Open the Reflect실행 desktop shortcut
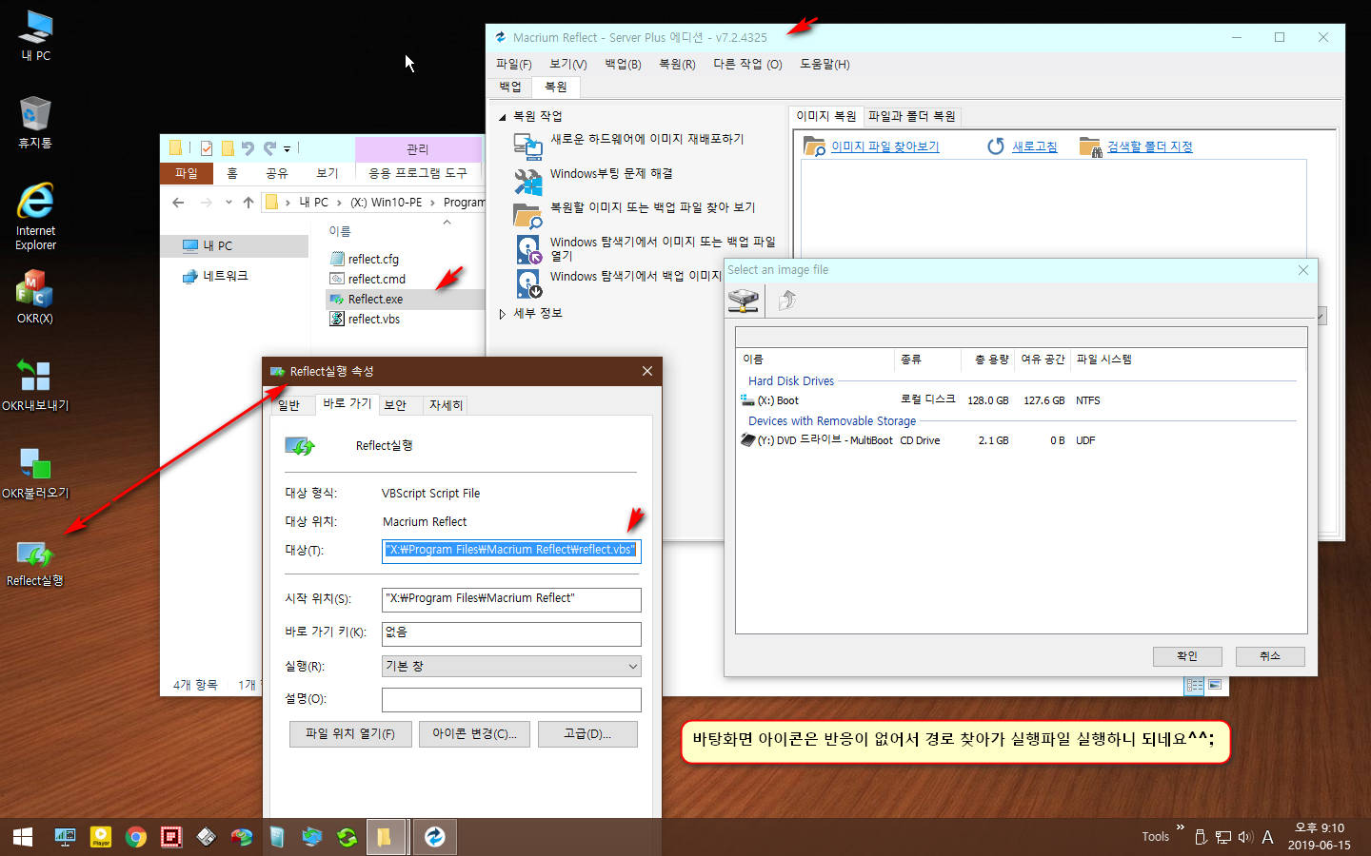This screenshot has width=1371, height=856. click(34, 562)
